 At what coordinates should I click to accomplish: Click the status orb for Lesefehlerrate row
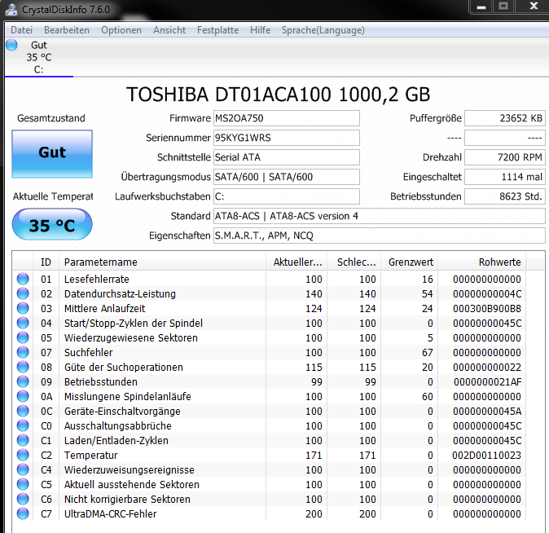click(23, 279)
